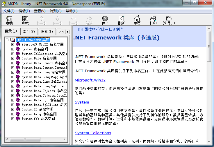Click the book icon beside Microsoft.Win32 命名空间
Image resolution: width=214 pixels, height=147 pixels.
pyautogui.click(x=18, y=44)
